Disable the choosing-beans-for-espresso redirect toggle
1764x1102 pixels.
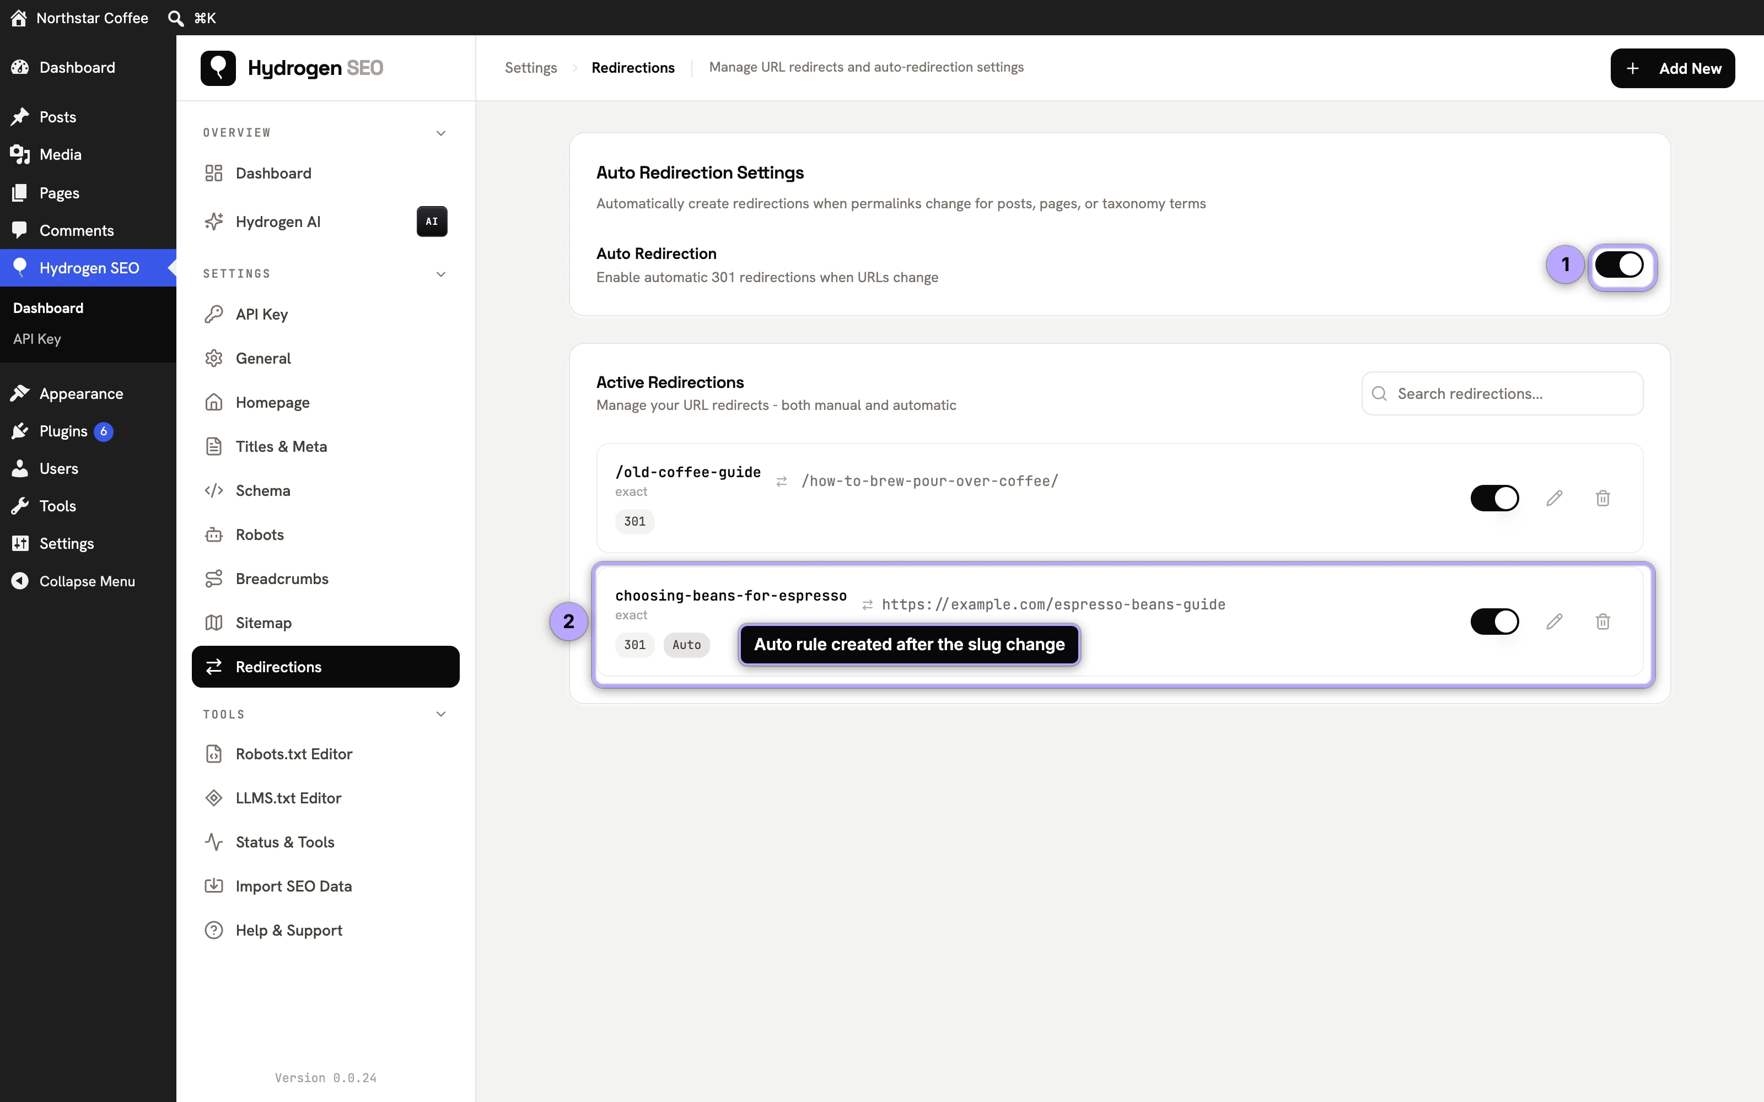point(1494,621)
